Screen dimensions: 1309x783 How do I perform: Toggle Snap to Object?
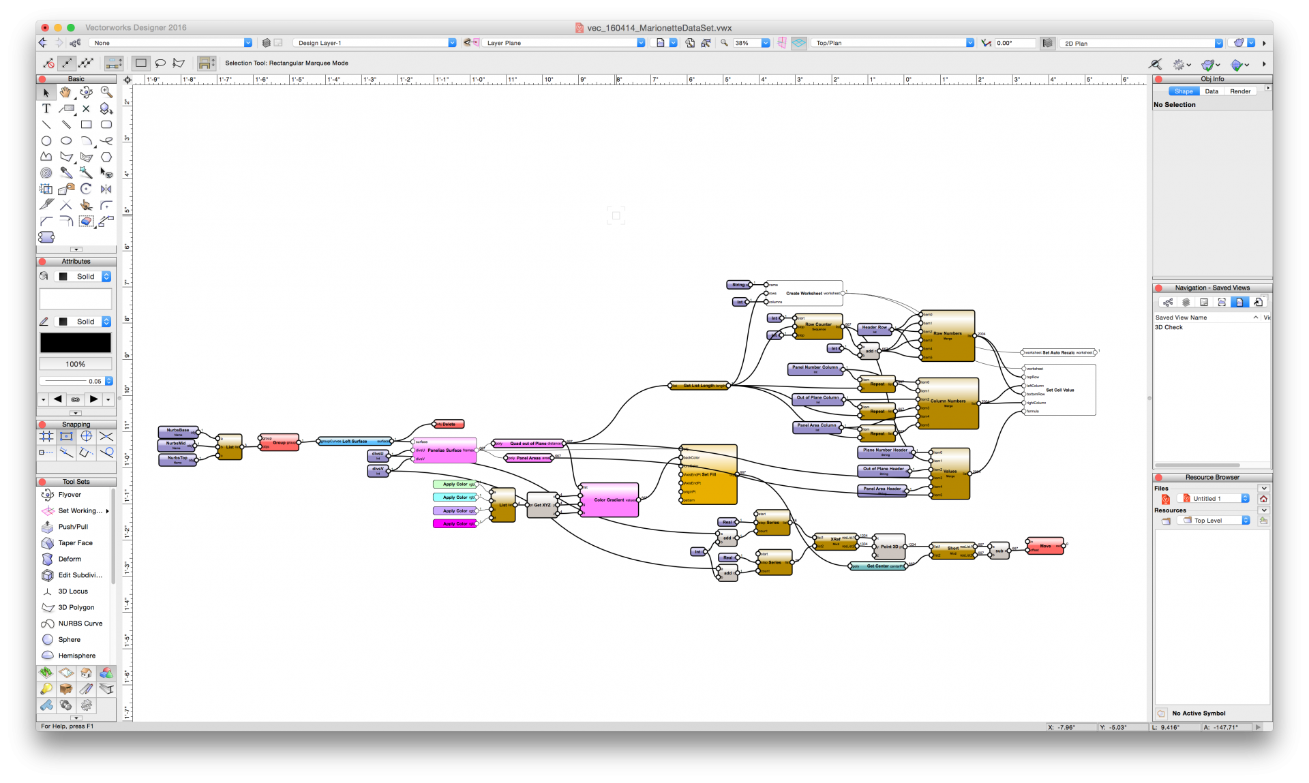66,436
